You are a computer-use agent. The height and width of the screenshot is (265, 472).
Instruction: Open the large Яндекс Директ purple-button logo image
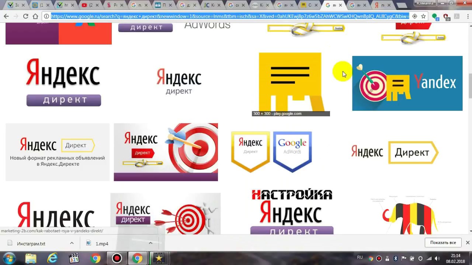tap(63, 83)
